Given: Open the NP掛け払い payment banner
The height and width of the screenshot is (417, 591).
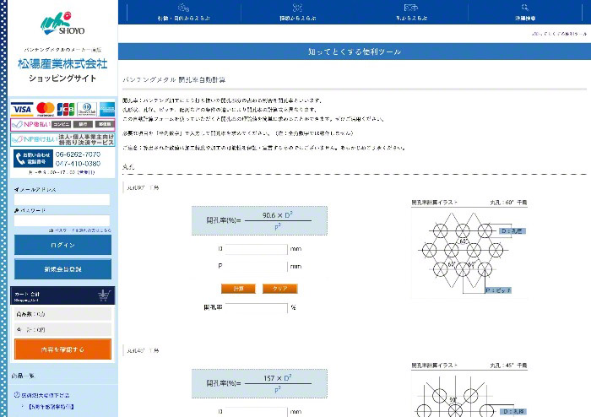Looking at the screenshot, I should coord(62,139).
